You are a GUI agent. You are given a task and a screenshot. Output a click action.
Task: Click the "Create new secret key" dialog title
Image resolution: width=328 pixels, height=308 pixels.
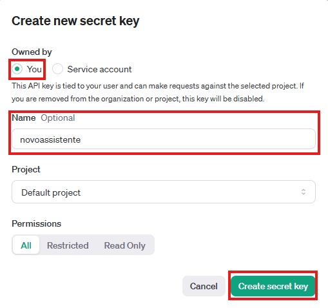pyautogui.click(x=75, y=21)
